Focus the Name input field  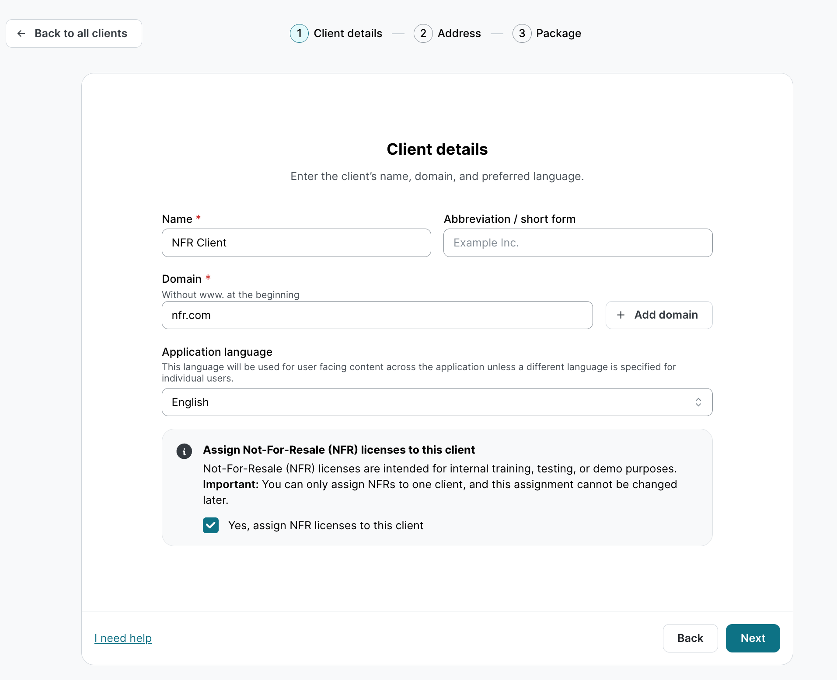(x=296, y=243)
